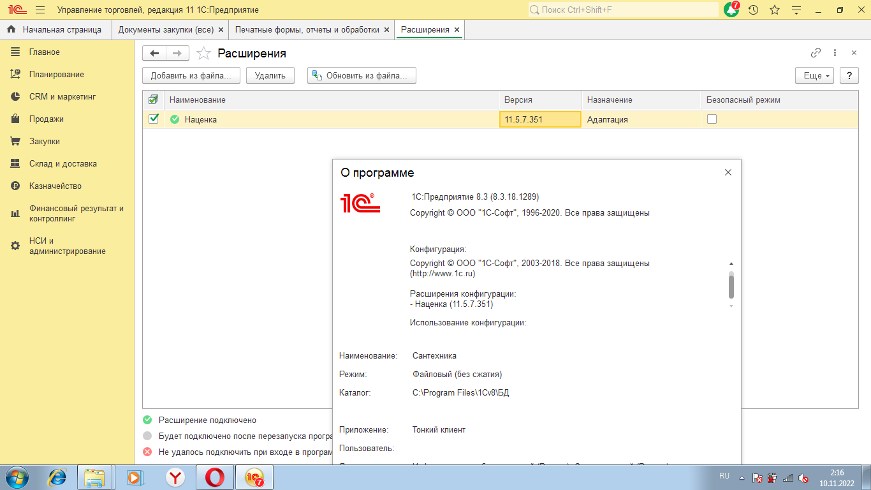The image size is (871, 490).
Task: Click Добавить из файла button
Action: tap(191, 75)
